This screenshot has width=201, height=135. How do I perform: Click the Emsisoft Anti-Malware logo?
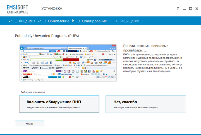[x=17, y=9]
